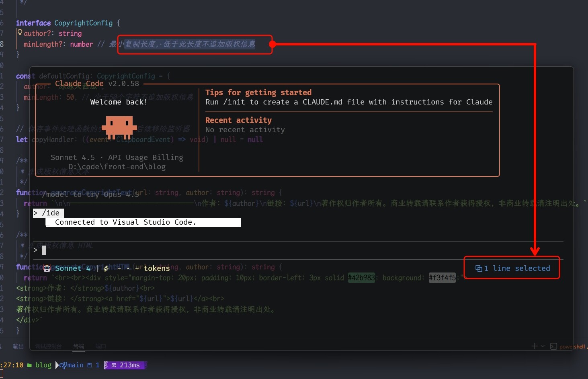Click the git branch icon before main
The width and height of the screenshot is (588, 379).
63,365
